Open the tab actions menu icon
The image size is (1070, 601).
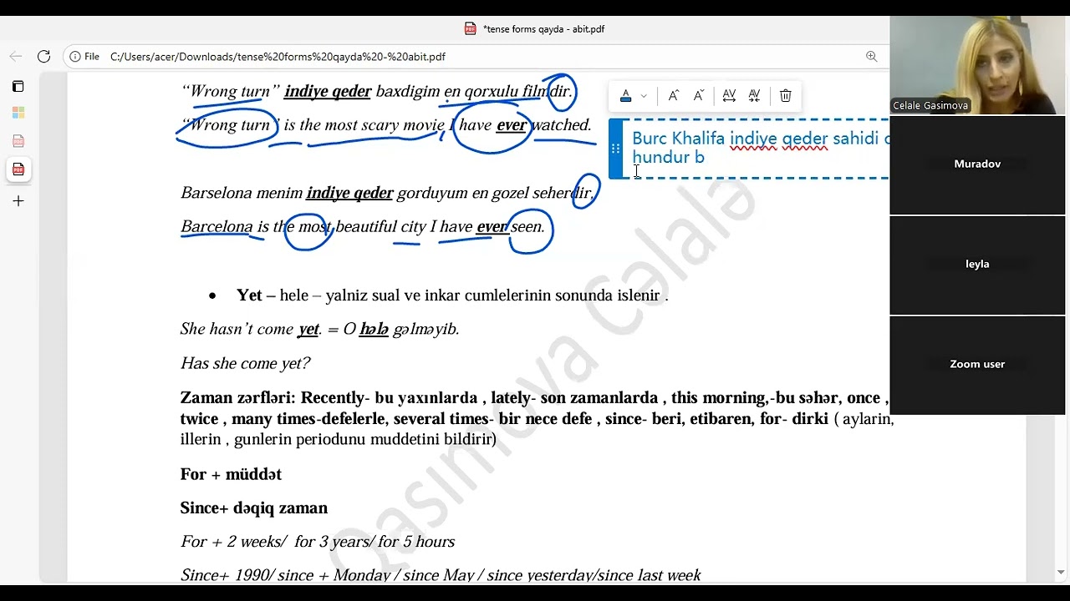[x=18, y=87]
